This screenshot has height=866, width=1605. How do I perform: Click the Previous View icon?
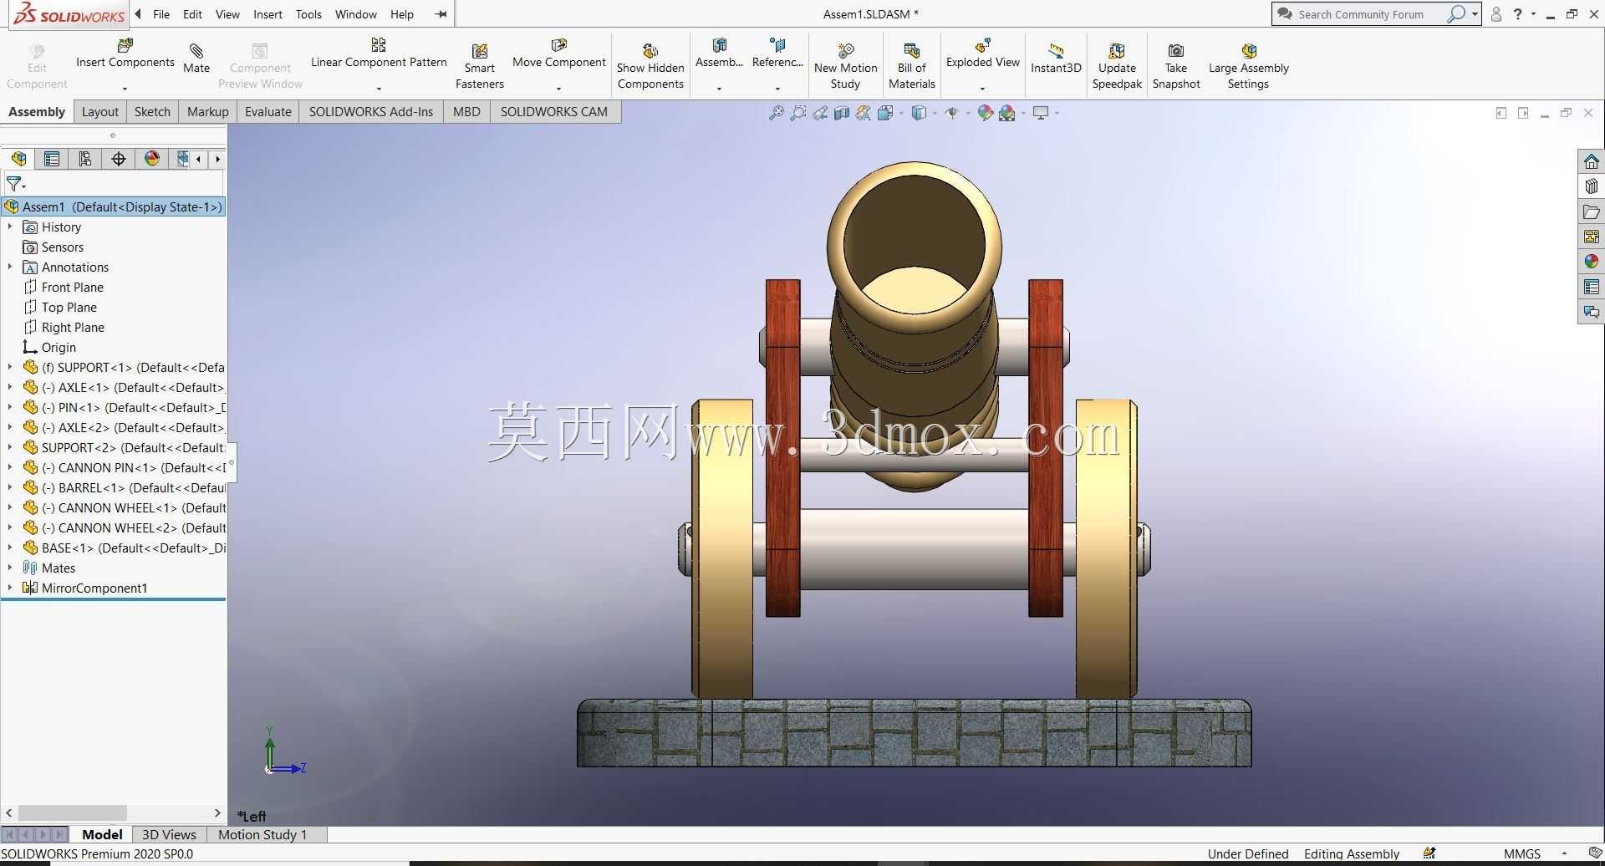tap(820, 113)
